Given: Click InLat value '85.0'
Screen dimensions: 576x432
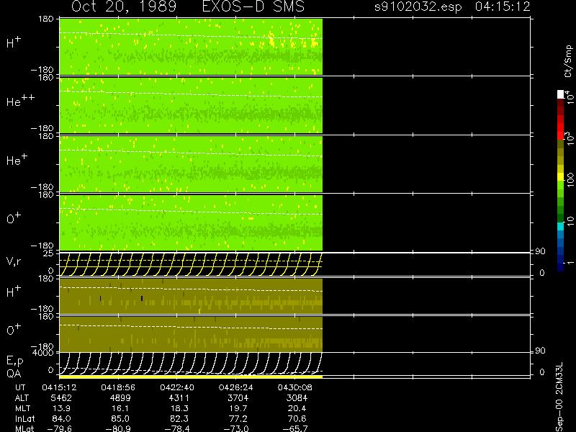Looking at the screenshot, I should (x=120, y=418).
